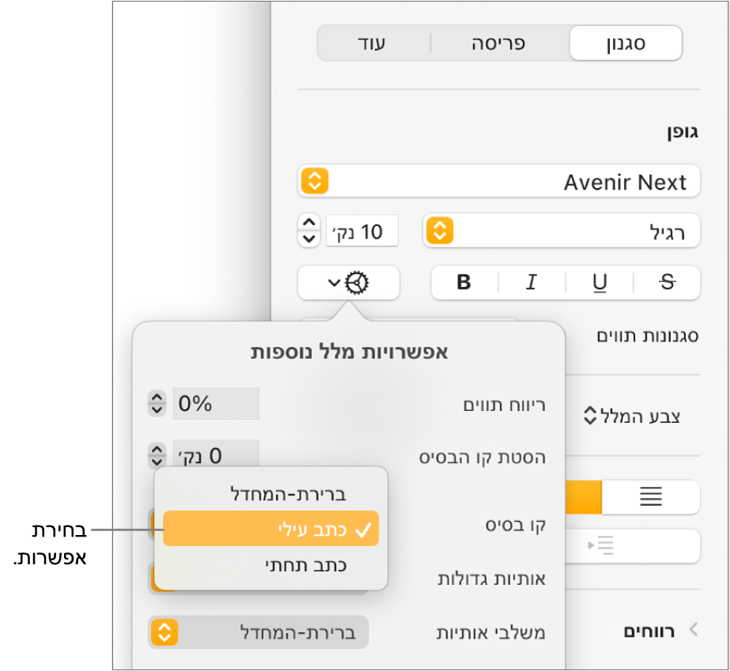The height and width of the screenshot is (671, 730).
Task: Open the Avenir Next font dropdown
Action: pyautogui.click(x=499, y=181)
